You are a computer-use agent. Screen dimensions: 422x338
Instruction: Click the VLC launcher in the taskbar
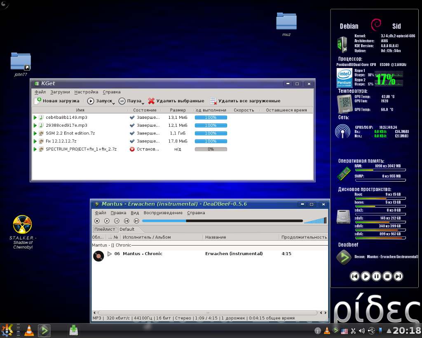point(29,331)
